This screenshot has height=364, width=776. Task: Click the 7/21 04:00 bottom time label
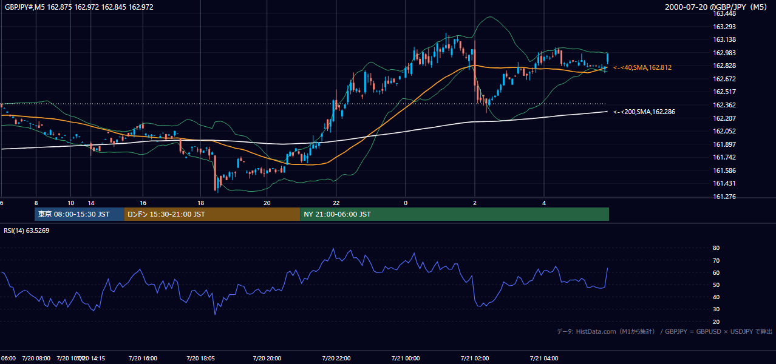544,358
